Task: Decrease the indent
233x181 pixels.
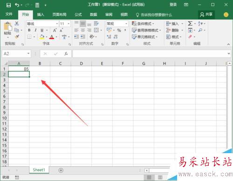Action: [x=76, y=37]
